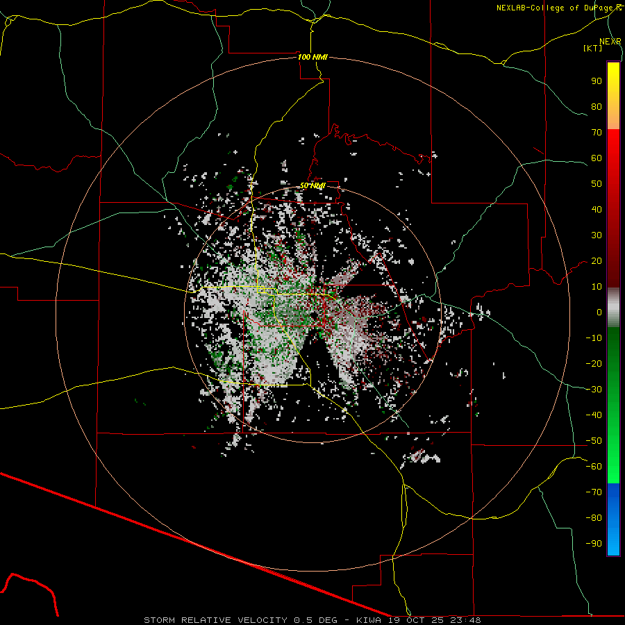Click the 50 value on the velocity scale
This screenshot has height=625, width=625.
597,184
